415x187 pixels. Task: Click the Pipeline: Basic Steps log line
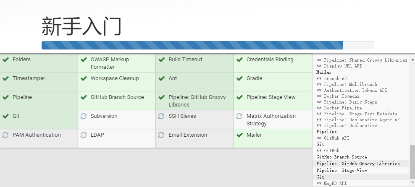point(347,102)
